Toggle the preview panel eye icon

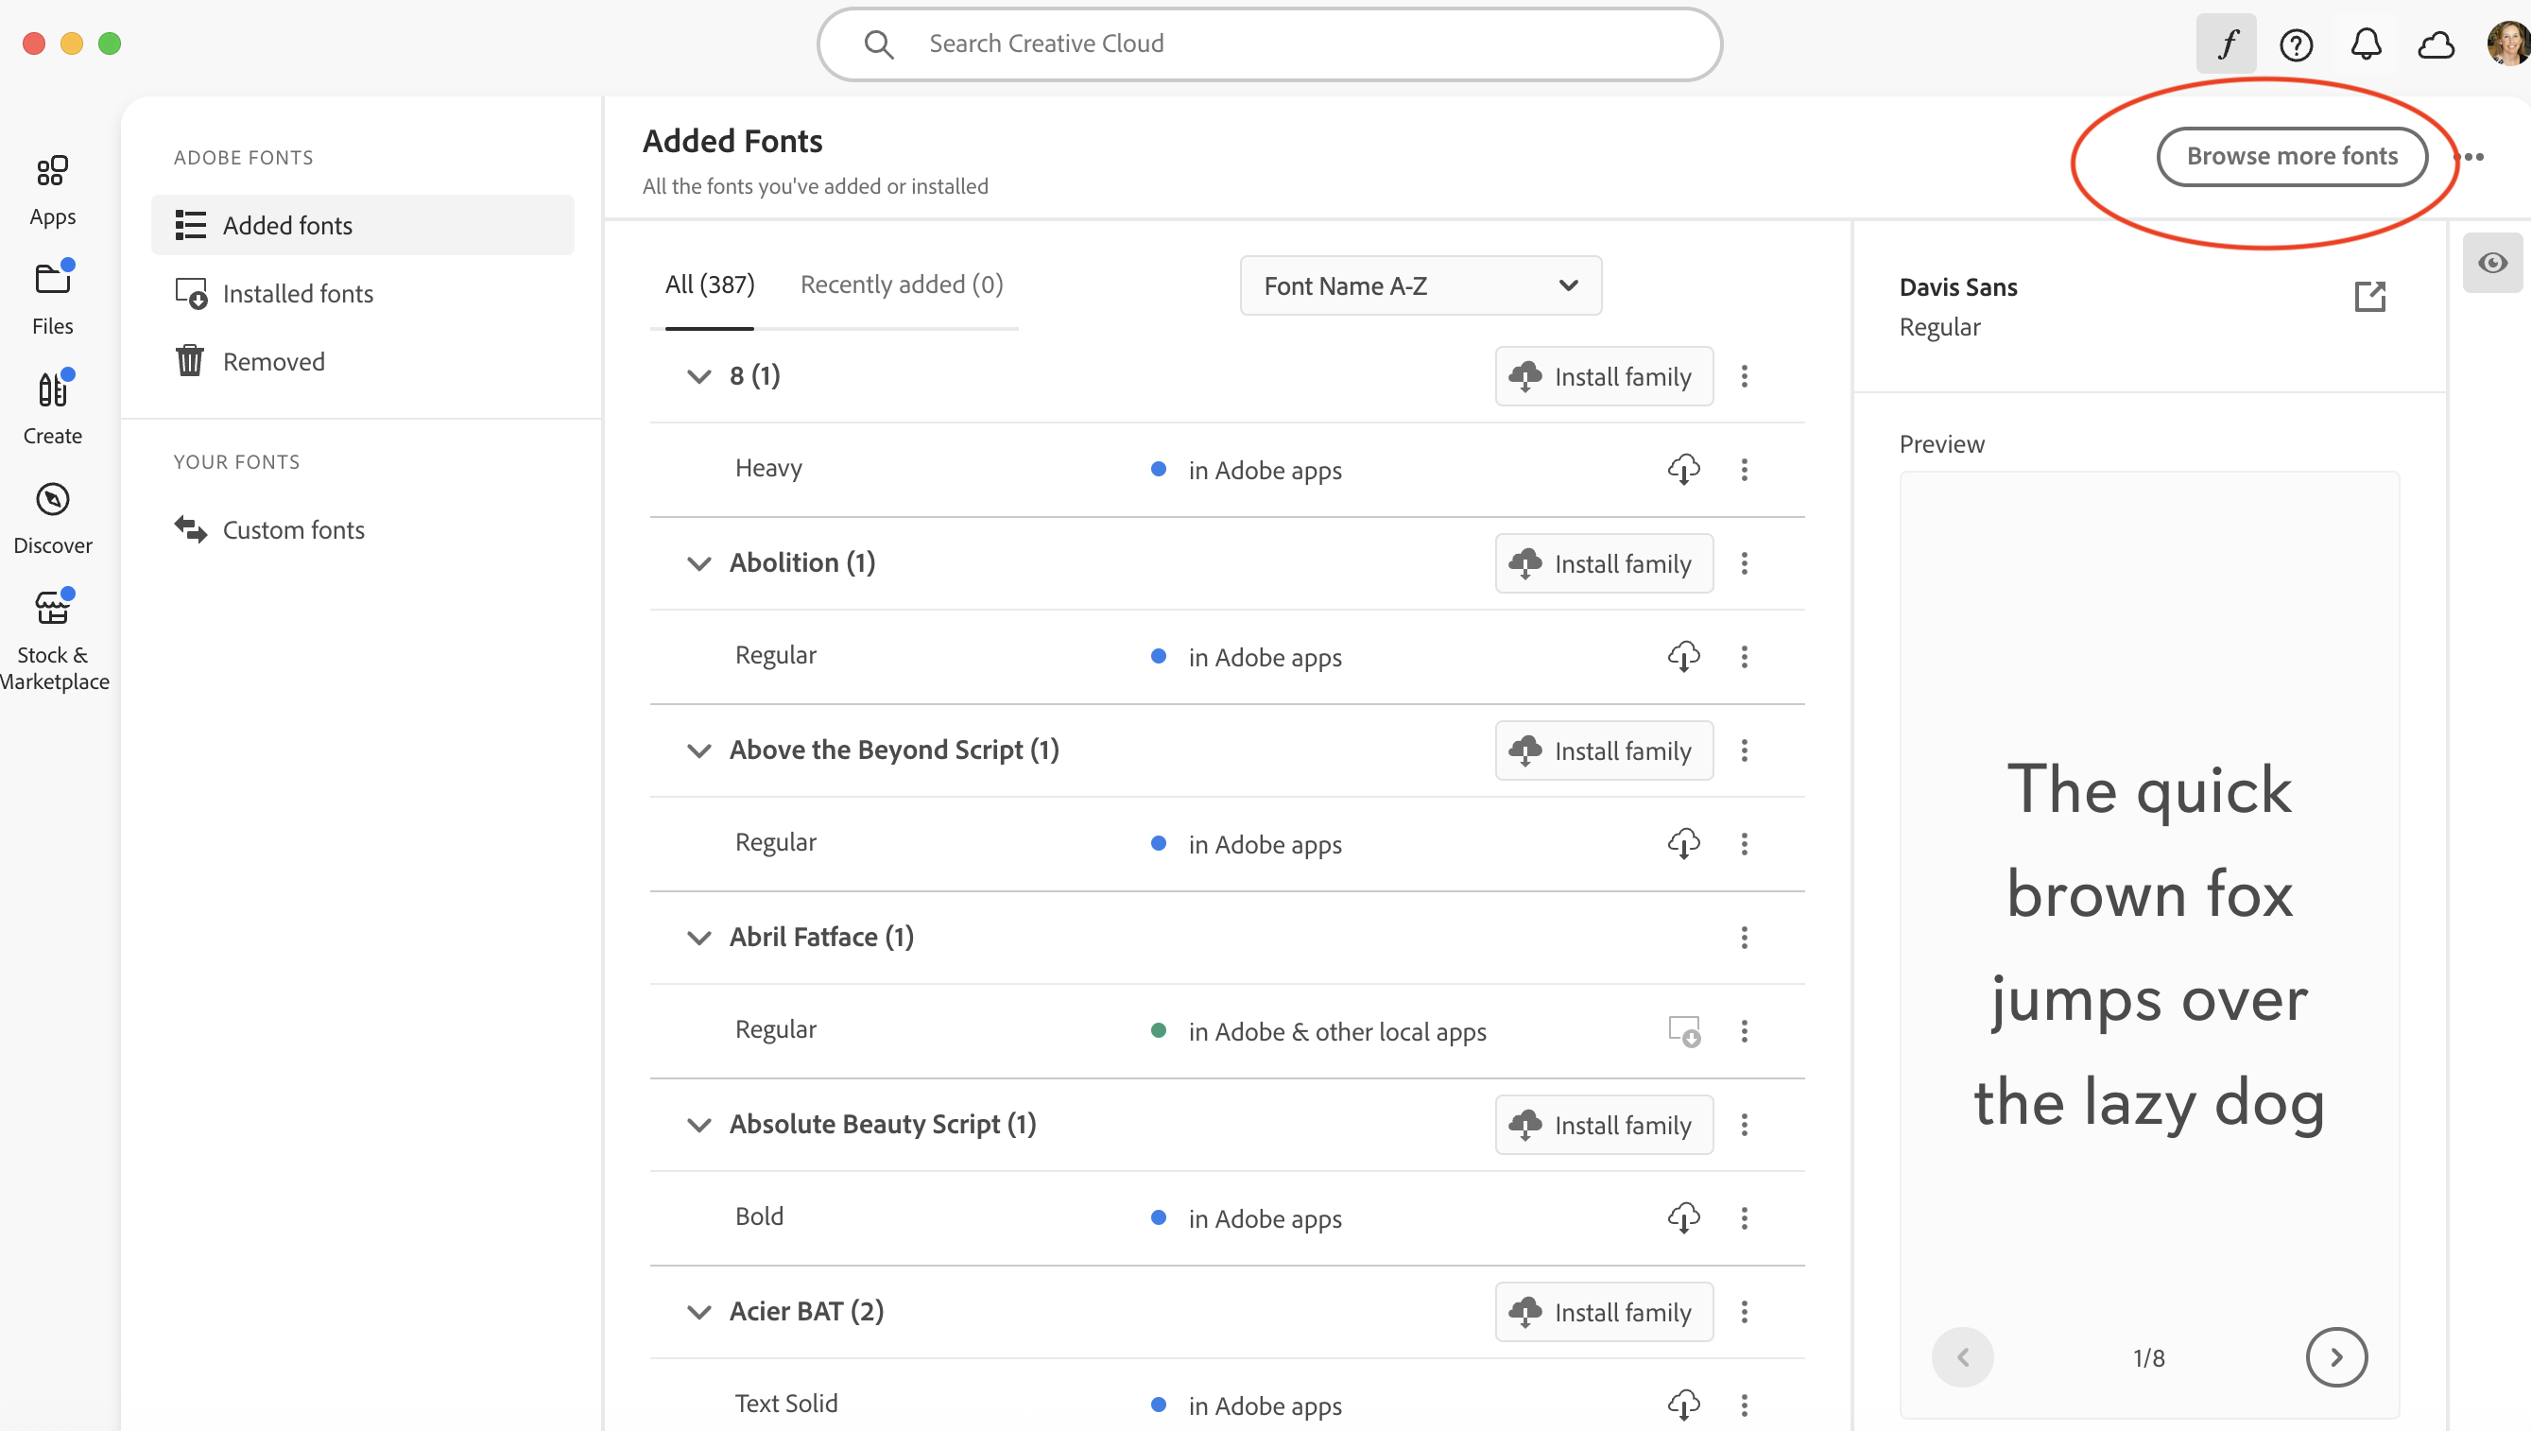click(x=2492, y=263)
